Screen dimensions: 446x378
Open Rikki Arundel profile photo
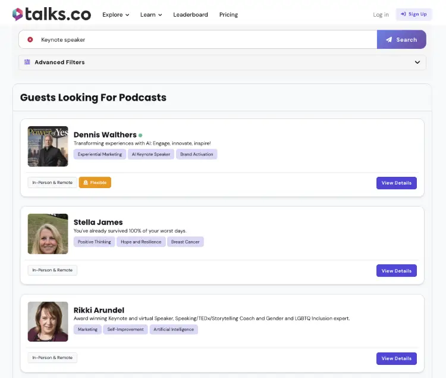click(x=48, y=321)
